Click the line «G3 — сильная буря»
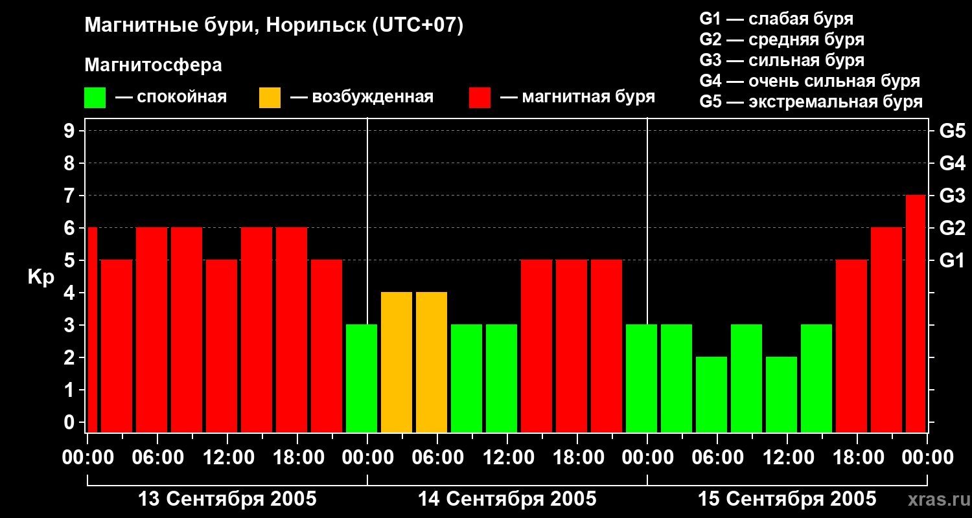The width and height of the screenshot is (972, 518). 781,60
